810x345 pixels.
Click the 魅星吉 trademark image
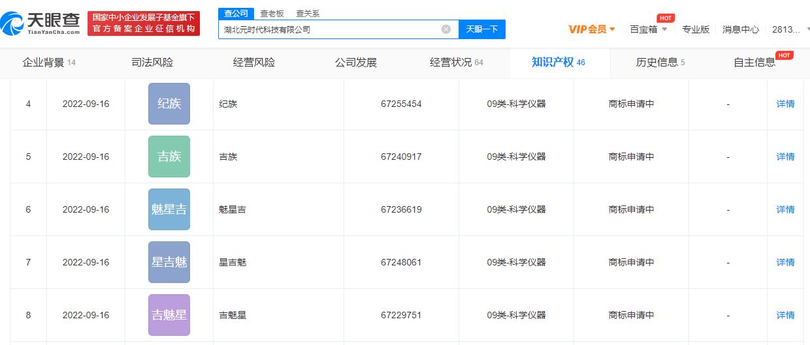pos(169,209)
